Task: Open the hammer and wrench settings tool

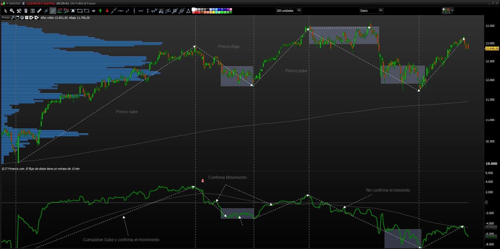Action: pyautogui.click(x=19, y=11)
